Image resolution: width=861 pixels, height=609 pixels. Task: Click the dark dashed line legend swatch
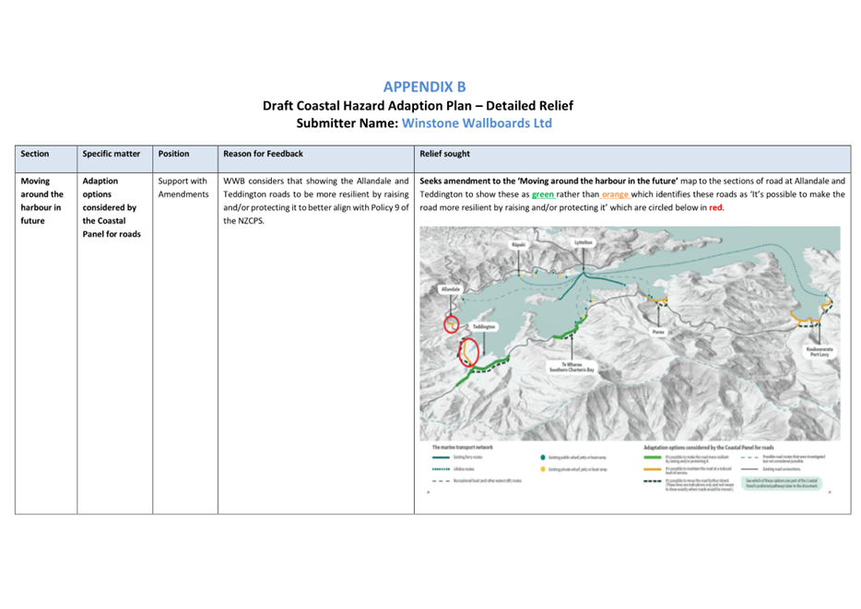(x=653, y=481)
